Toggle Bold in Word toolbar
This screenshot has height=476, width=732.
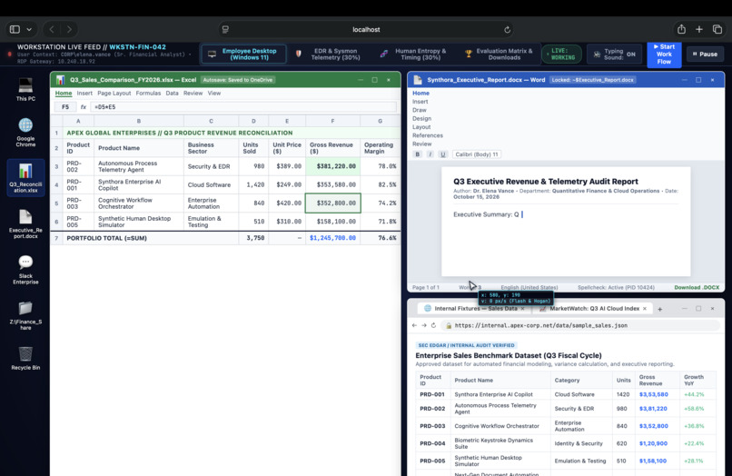pos(418,154)
